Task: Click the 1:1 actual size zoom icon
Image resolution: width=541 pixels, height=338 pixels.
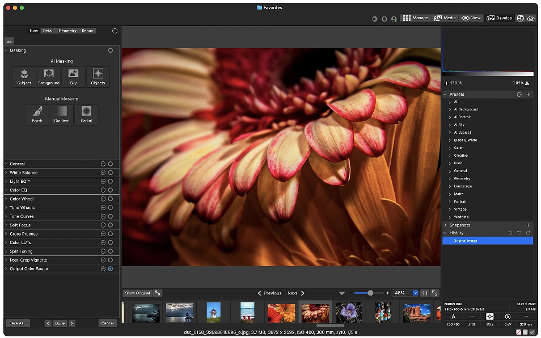Action: [x=425, y=293]
